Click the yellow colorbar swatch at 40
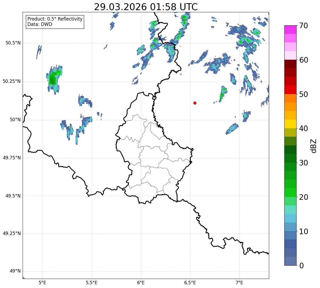 pyautogui.click(x=290, y=124)
